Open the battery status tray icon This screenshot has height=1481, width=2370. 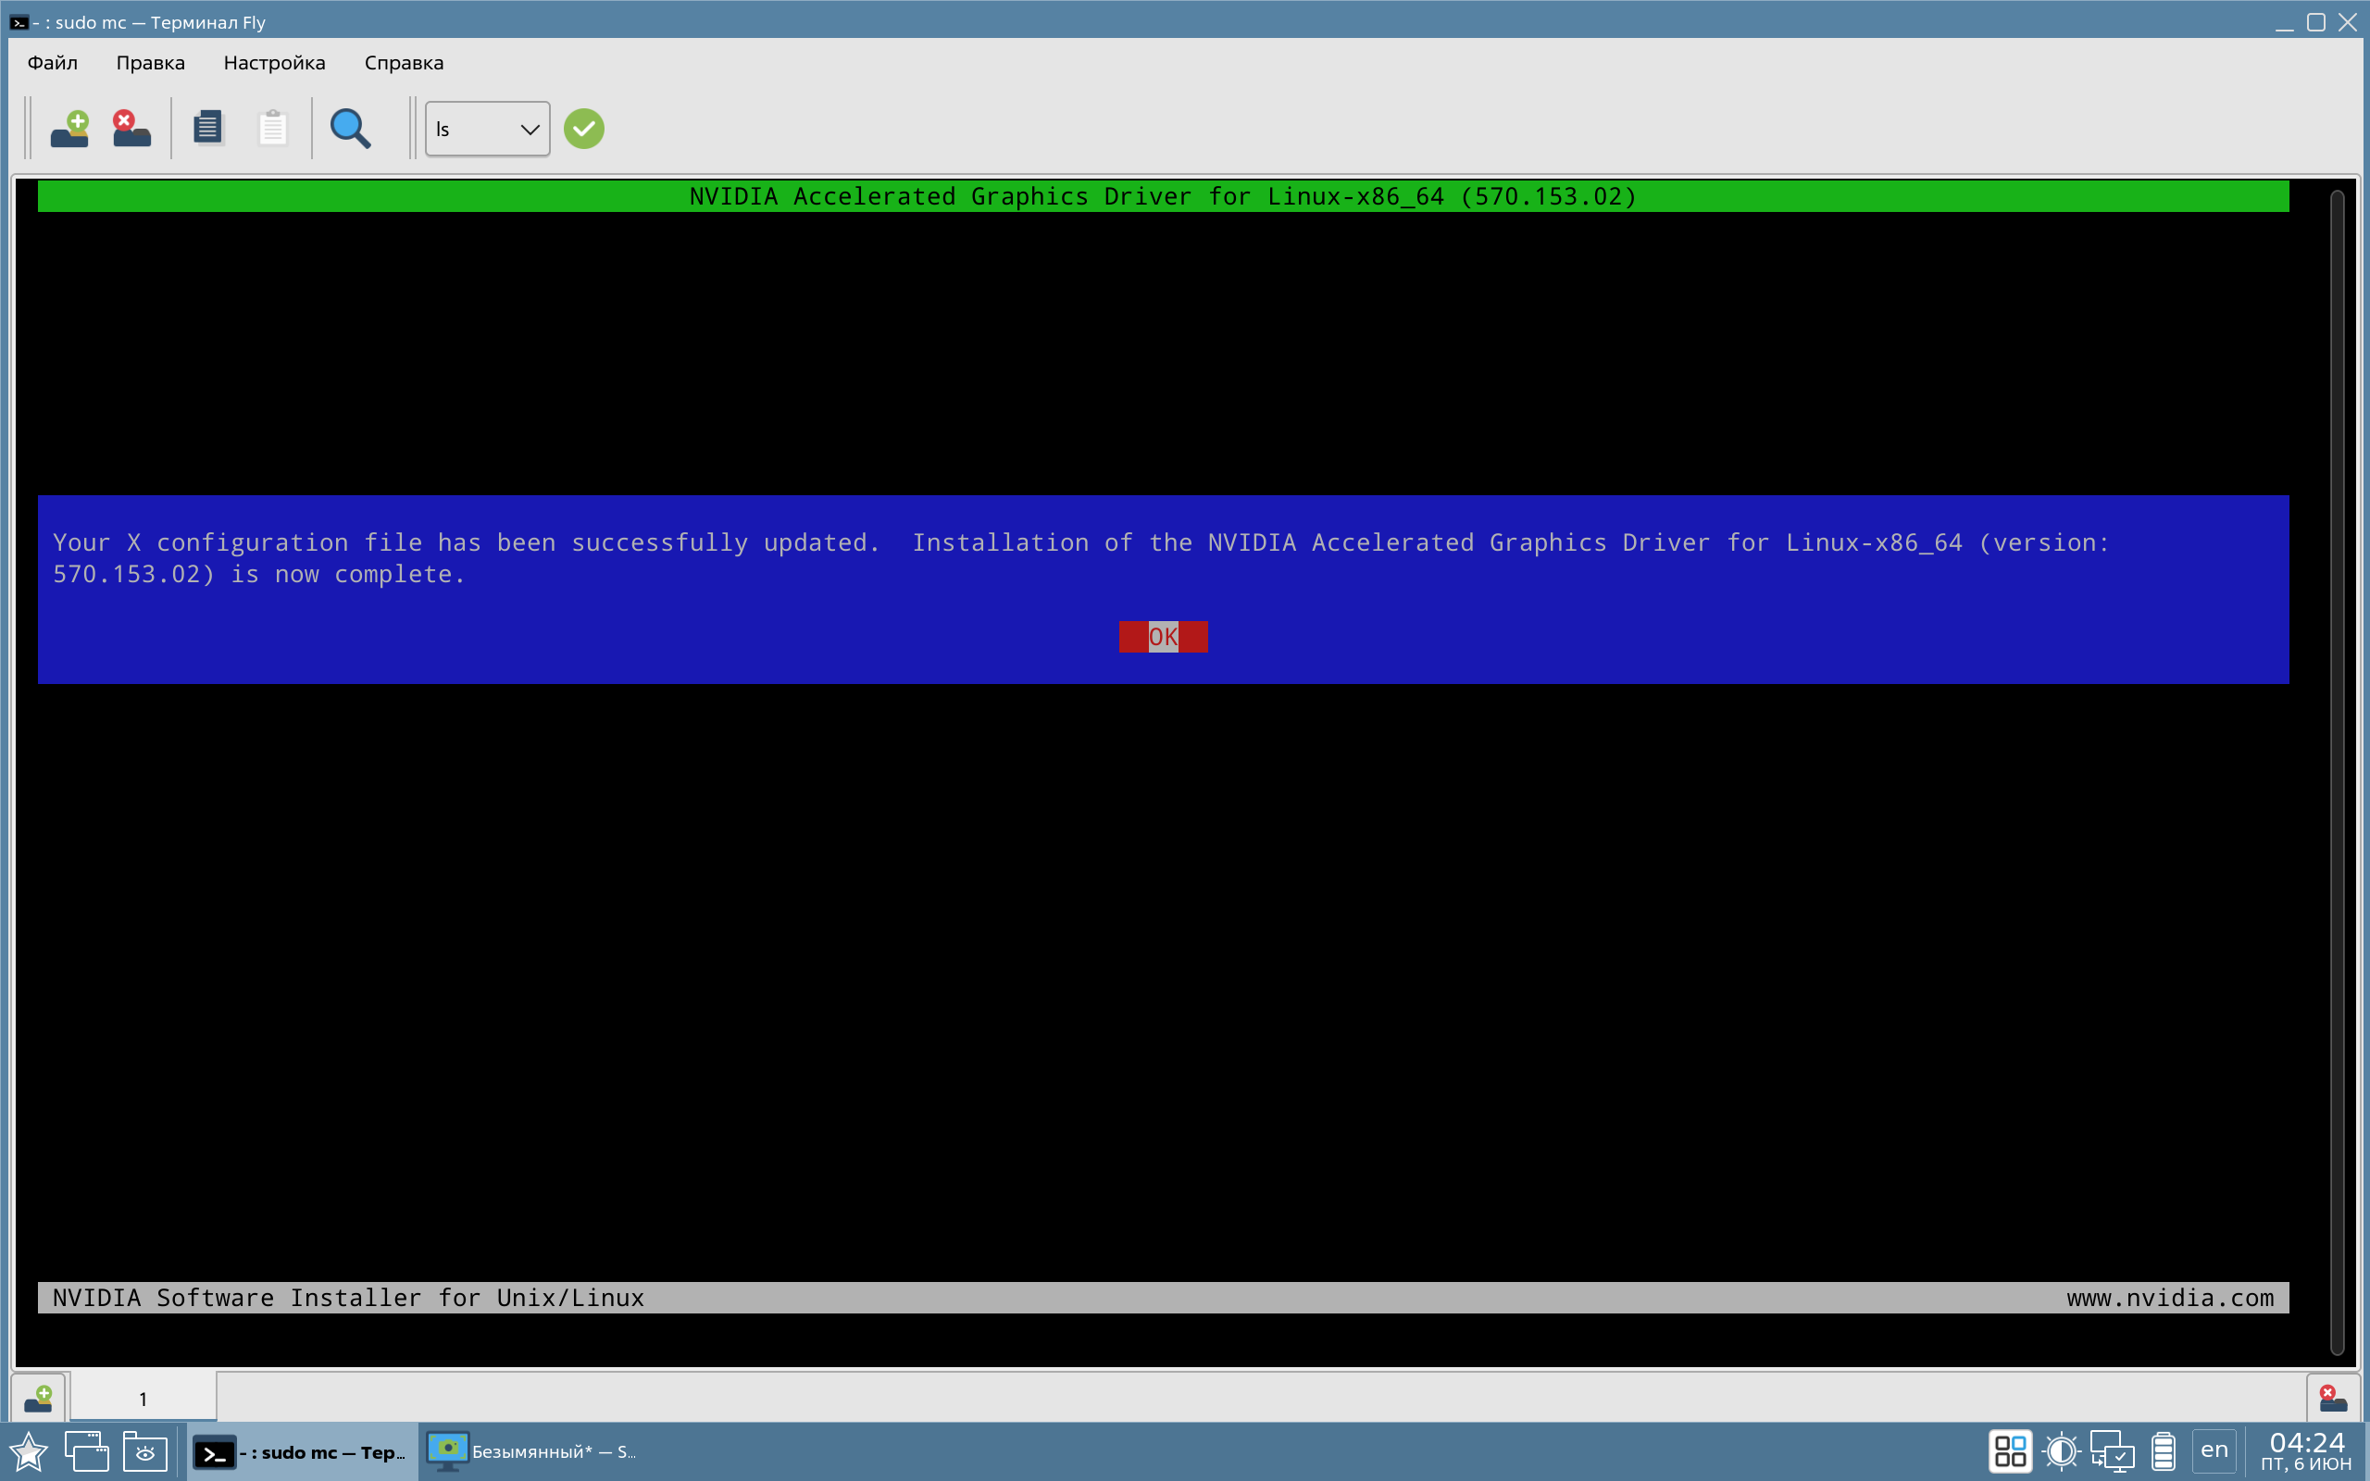click(2164, 1451)
